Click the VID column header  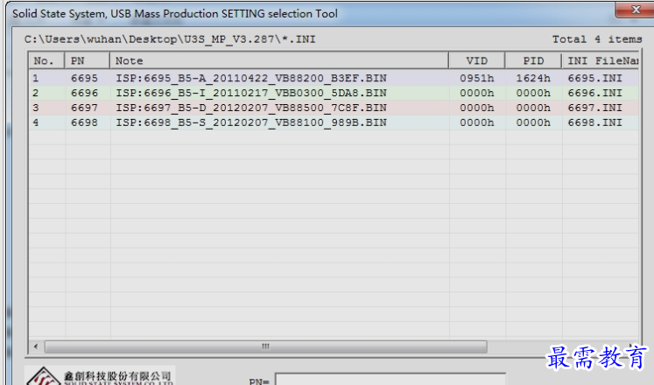[477, 61]
